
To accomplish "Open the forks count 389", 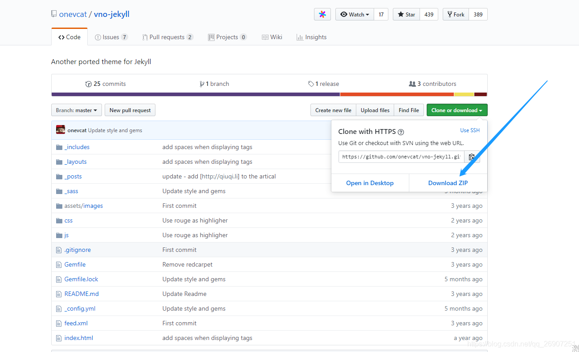I will (x=478, y=14).
